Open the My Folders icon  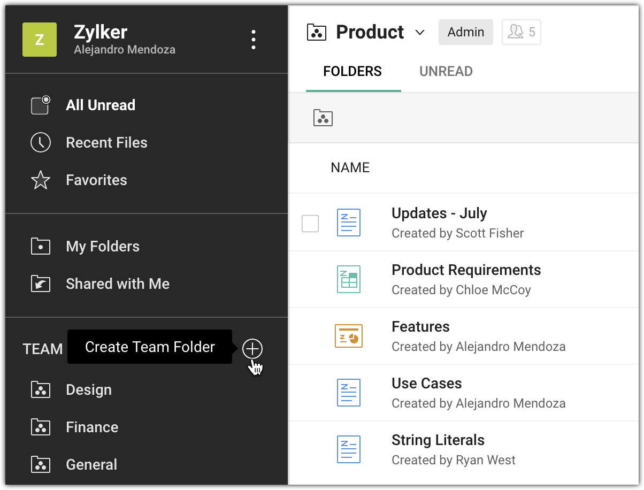tap(41, 247)
